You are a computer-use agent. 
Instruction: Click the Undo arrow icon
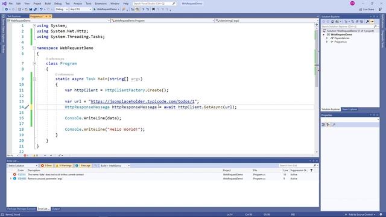coord(41,10)
